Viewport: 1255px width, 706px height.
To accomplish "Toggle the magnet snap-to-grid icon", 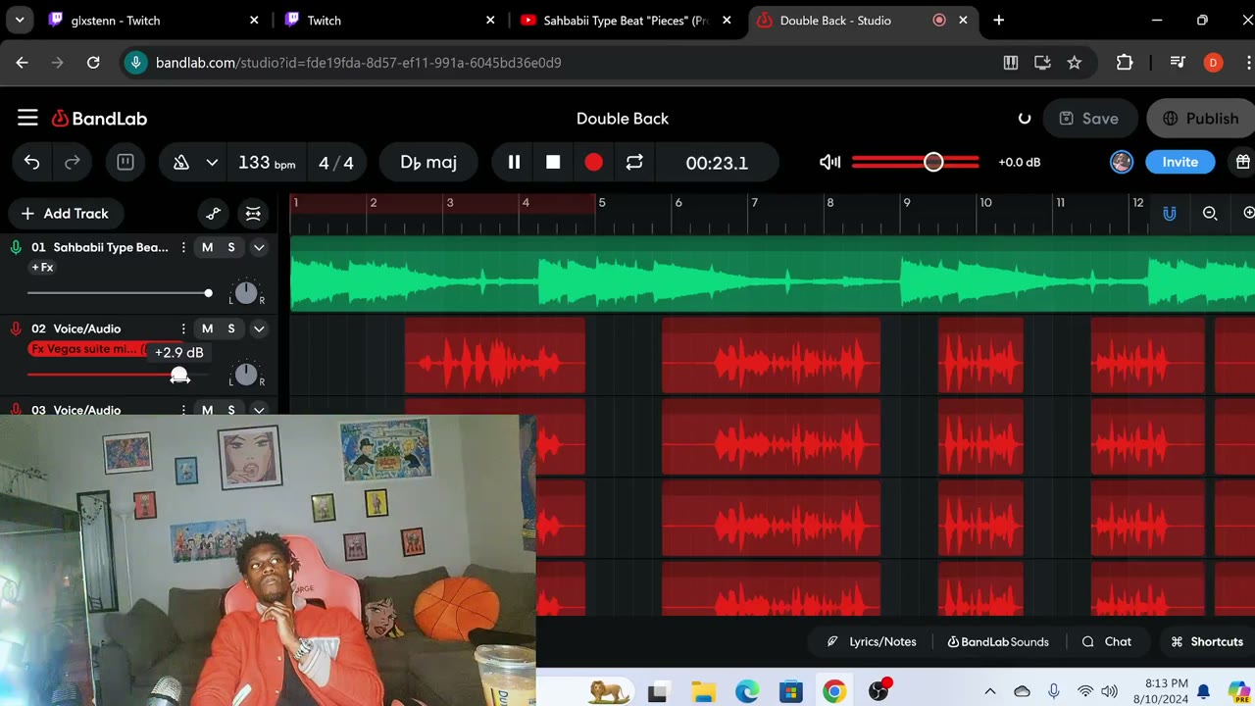I will pos(1169,214).
